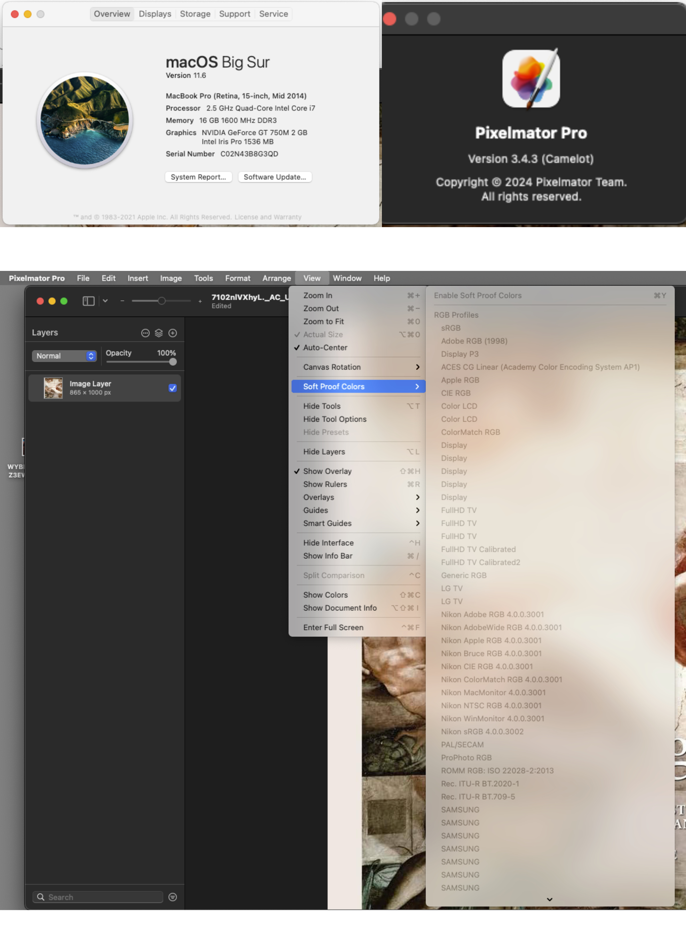Close the Pixelmator Pro about window
The width and height of the screenshot is (686, 944).
pyautogui.click(x=389, y=19)
